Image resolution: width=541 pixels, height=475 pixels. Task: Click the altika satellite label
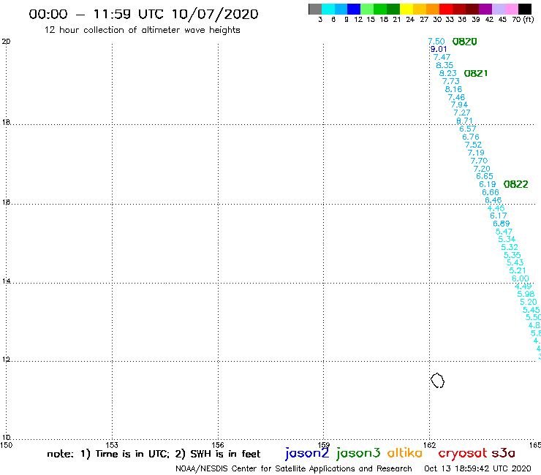coord(405,453)
